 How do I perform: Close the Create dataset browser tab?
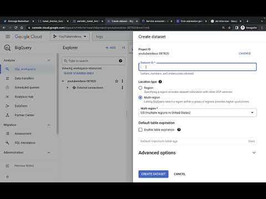point(137,21)
